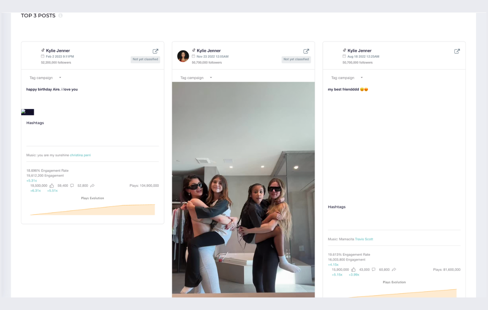
Task: Click the +5.31x multiplier
Action: [32, 181]
